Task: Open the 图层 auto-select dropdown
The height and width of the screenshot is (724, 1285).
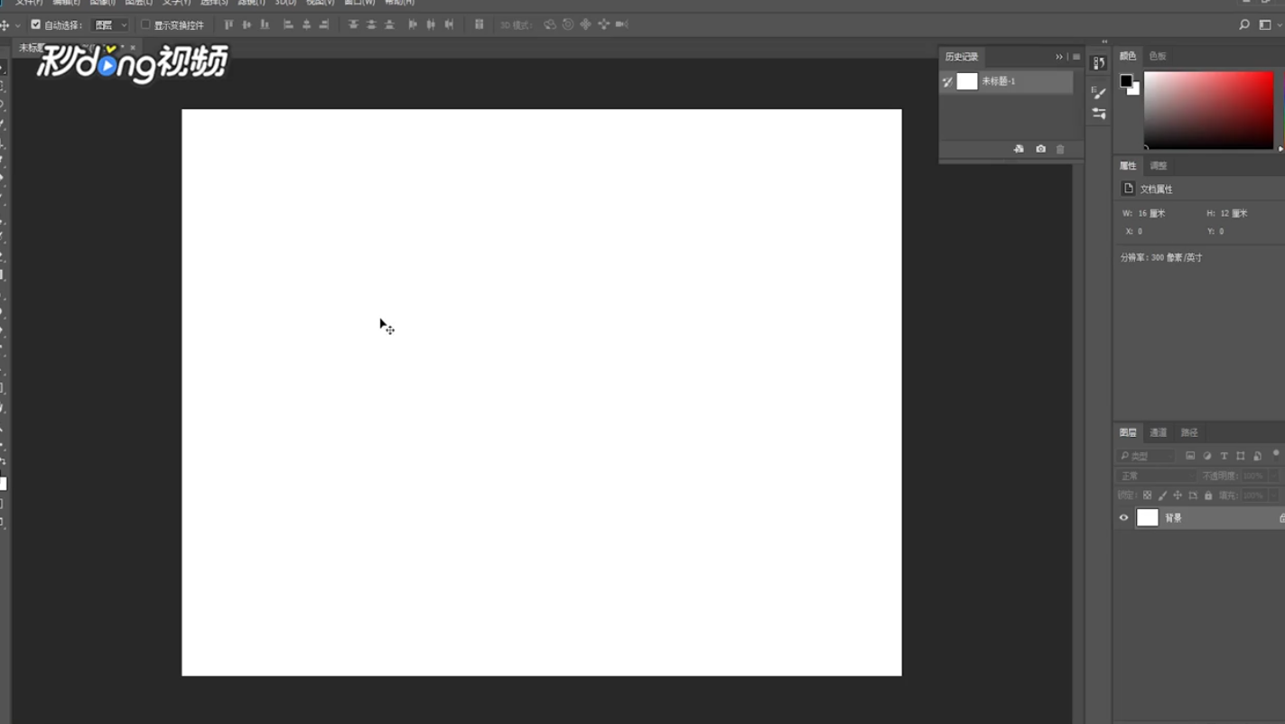Action: [110, 24]
